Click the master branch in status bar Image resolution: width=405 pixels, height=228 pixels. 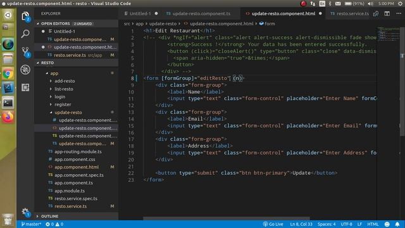(31, 224)
